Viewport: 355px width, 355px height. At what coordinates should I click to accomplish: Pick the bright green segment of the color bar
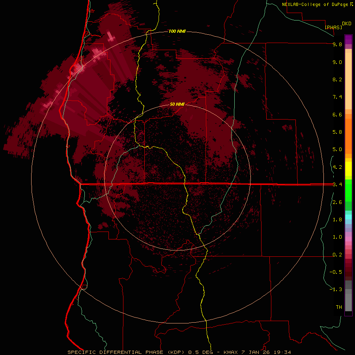[348, 191]
